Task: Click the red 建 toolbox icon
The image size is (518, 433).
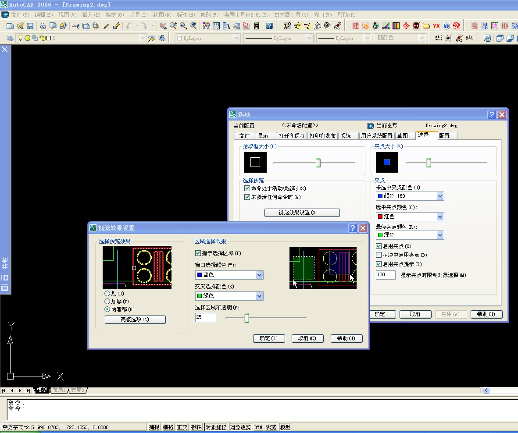Action: tap(355, 26)
